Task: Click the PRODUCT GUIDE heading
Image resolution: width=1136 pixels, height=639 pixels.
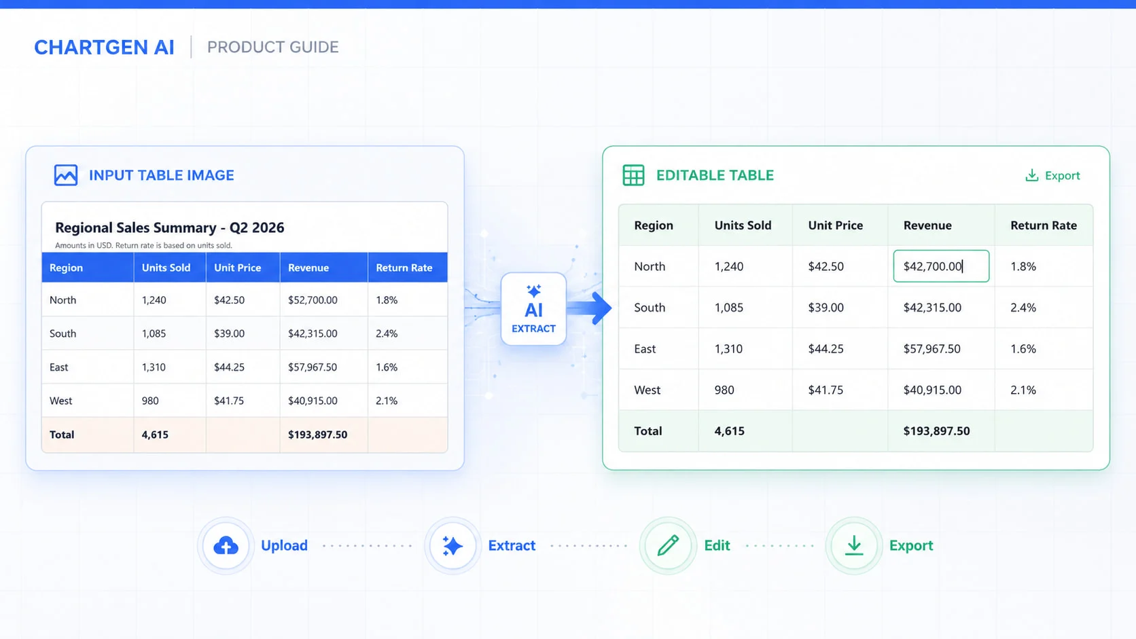Action: (x=272, y=47)
